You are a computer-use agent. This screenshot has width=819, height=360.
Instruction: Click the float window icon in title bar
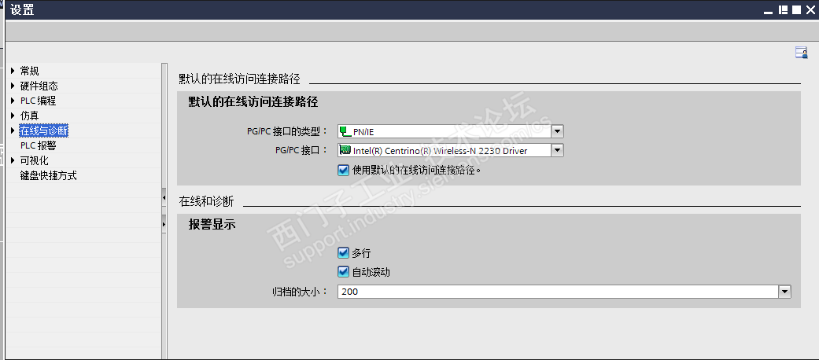[x=783, y=10]
